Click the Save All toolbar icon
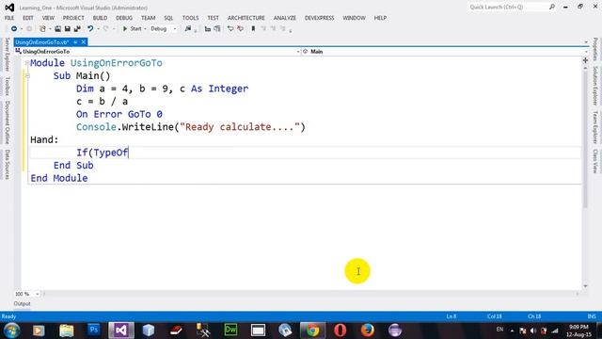This screenshot has height=339, width=602. (x=77, y=29)
